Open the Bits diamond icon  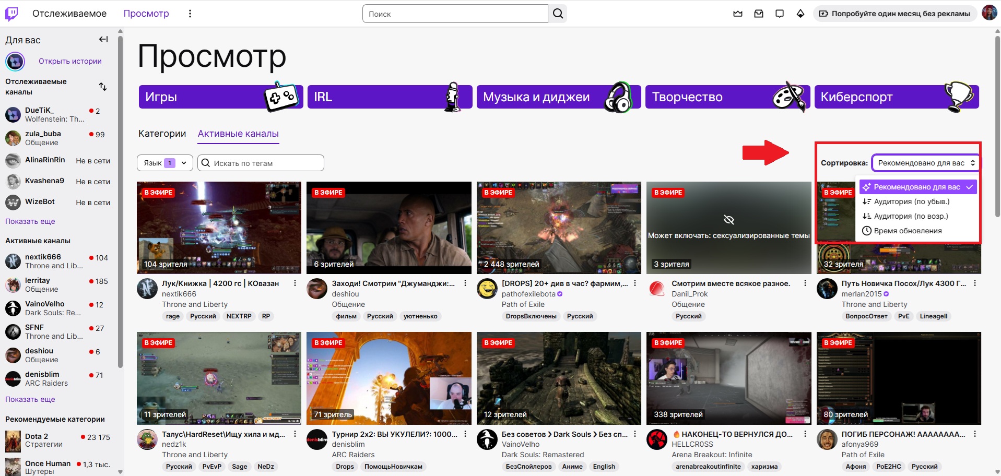click(800, 14)
